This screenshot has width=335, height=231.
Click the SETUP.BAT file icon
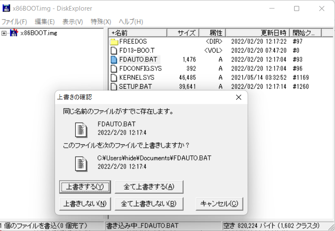(114, 87)
